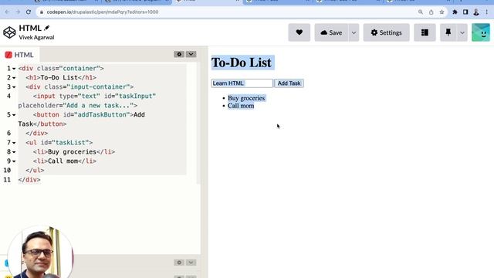494x278 pixels.
Task: Pin the pen with pin icon
Action: pos(448,32)
